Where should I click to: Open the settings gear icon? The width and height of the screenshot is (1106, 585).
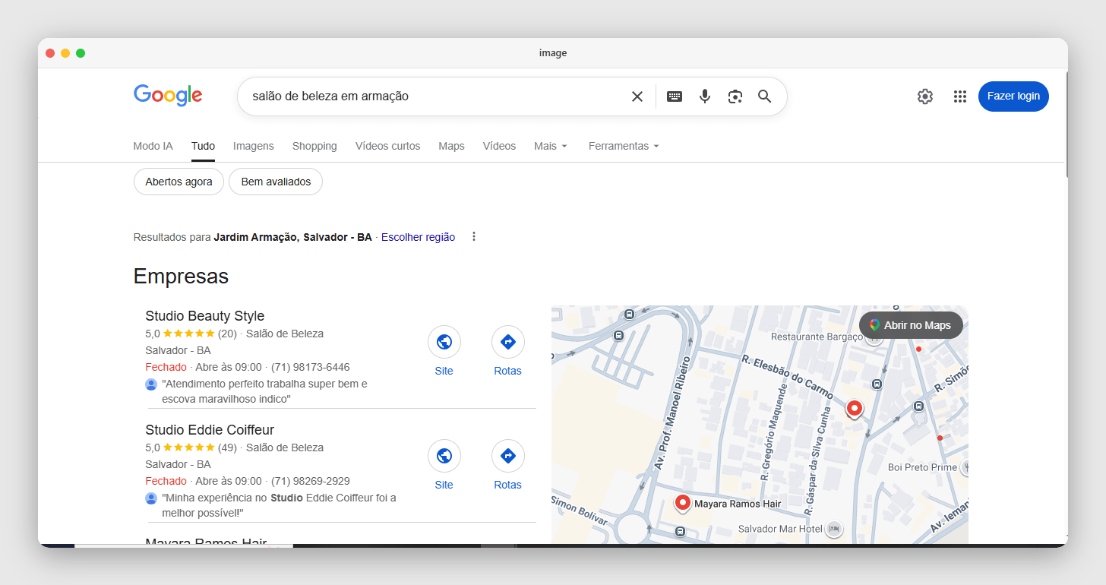click(924, 96)
